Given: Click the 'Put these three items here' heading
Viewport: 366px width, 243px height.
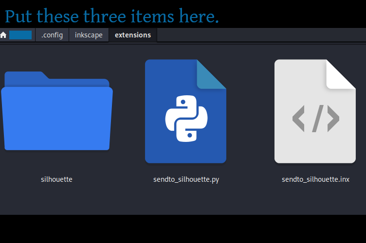Looking at the screenshot, I should pyautogui.click(x=112, y=17).
